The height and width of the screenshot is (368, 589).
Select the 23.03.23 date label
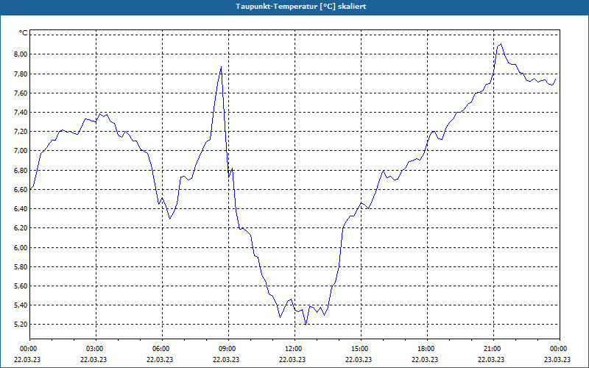click(557, 359)
